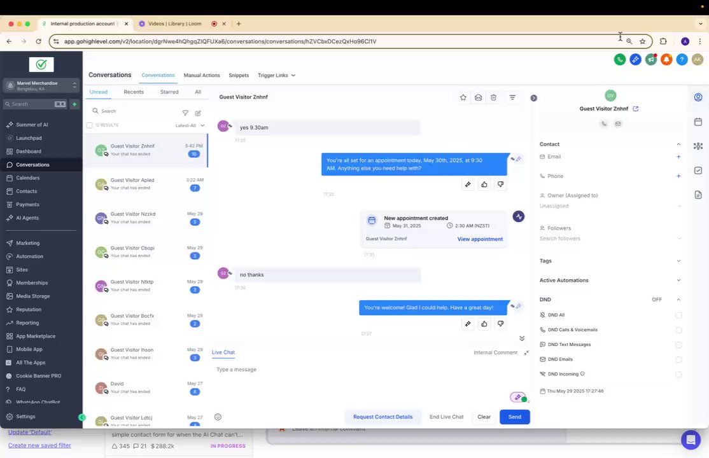Open the orange notifications bell
Screen dimensions: 709x458
point(666,59)
